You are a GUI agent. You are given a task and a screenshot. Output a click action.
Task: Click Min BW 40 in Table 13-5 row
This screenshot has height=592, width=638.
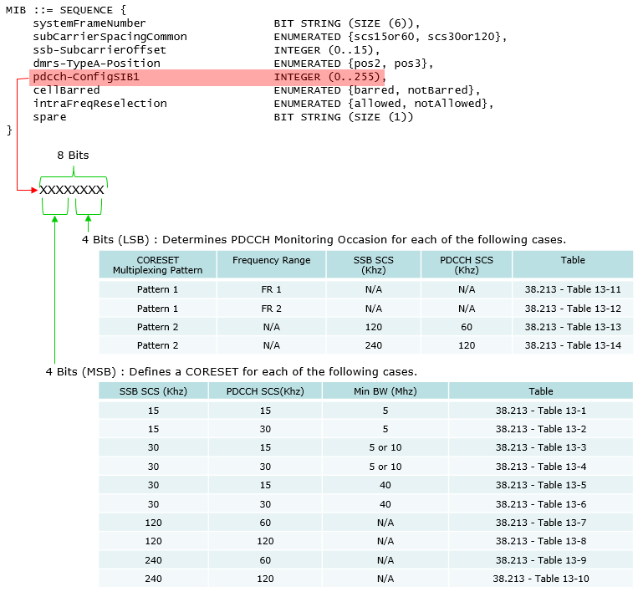pos(385,485)
